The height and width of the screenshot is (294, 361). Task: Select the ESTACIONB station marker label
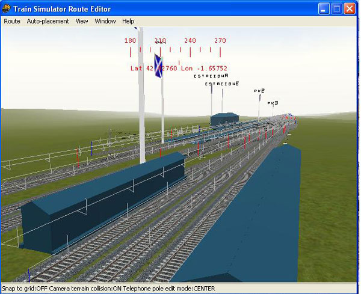(222, 84)
